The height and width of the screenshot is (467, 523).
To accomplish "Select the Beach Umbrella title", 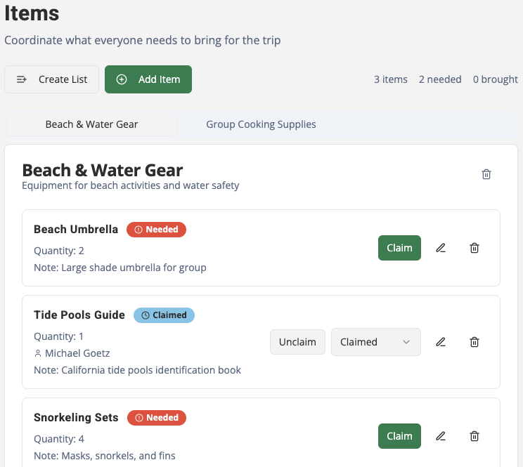I will click(76, 230).
